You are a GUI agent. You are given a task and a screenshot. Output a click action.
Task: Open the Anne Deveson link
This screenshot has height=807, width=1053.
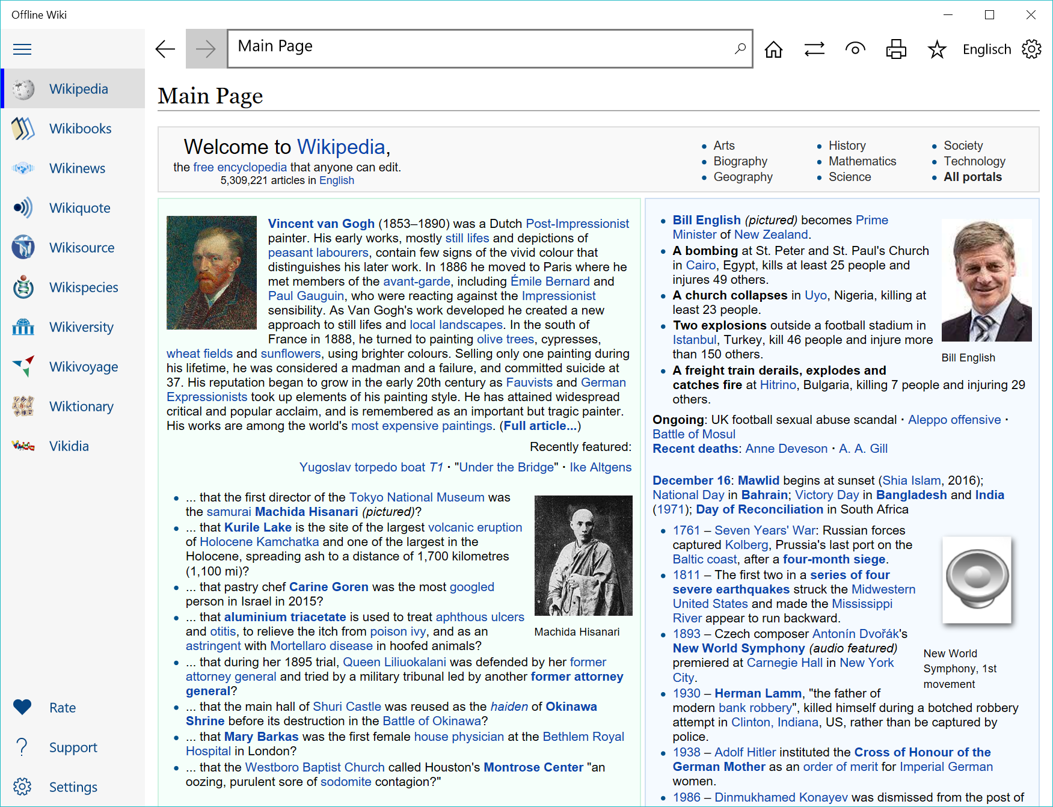coord(787,449)
